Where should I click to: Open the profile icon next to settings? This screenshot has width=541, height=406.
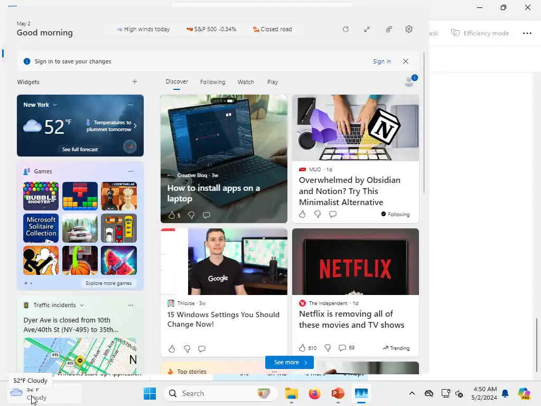coord(389,30)
